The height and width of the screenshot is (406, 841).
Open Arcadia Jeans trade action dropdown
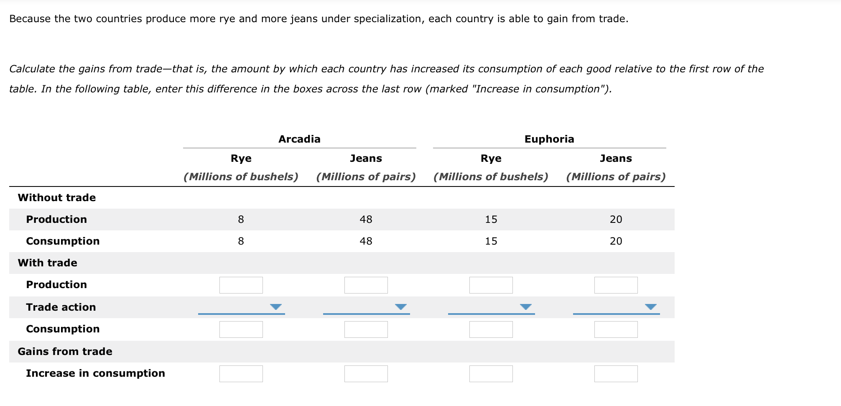tap(366, 307)
